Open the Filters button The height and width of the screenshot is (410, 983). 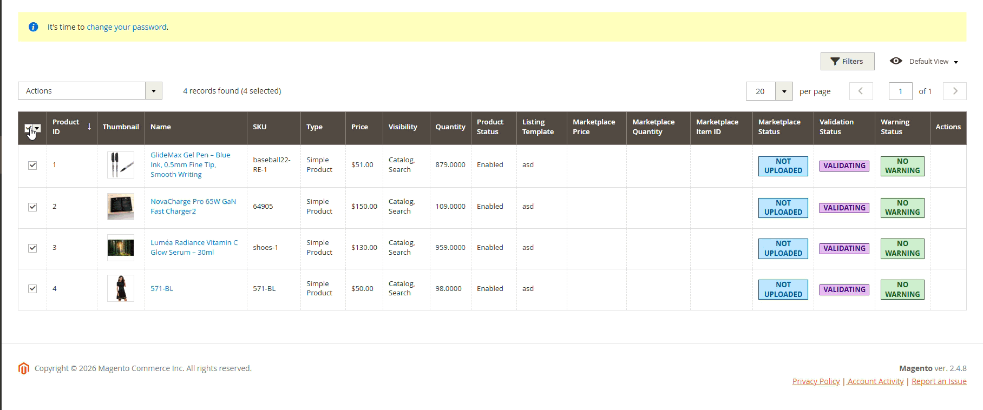847,62
